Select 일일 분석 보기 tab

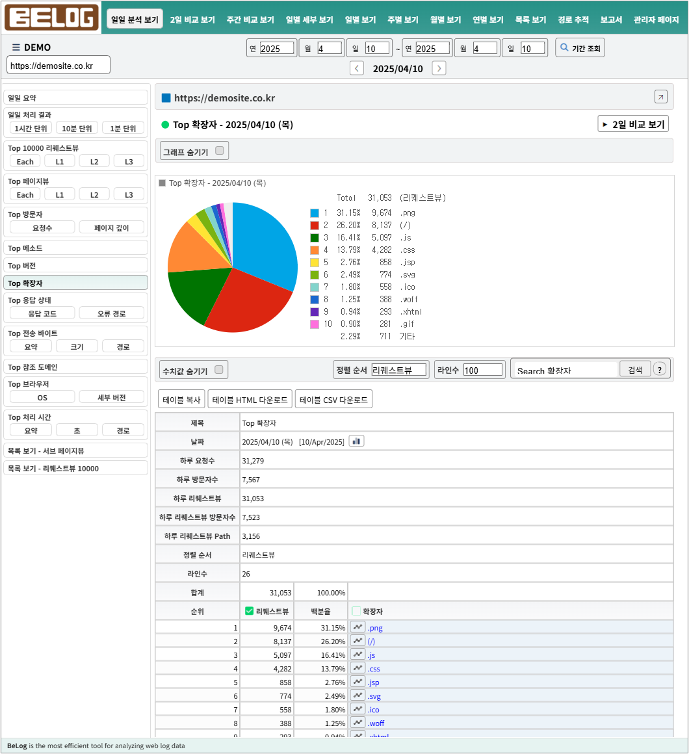point(135,19)
